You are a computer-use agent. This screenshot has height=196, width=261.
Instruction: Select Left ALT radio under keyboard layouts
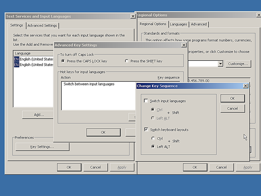pos(153,146)
